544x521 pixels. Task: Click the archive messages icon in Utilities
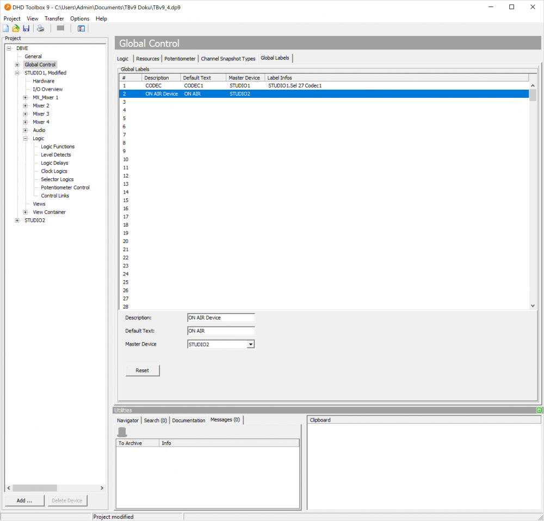pyautogui.click(x=122, y=432)
